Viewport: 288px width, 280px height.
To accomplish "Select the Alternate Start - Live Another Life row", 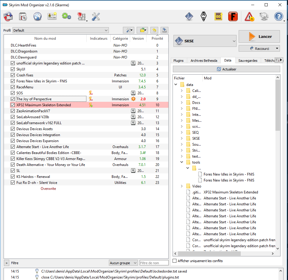I will coord(86,147).
